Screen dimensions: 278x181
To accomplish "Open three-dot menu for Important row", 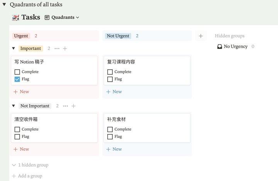I will pos(57,49).
